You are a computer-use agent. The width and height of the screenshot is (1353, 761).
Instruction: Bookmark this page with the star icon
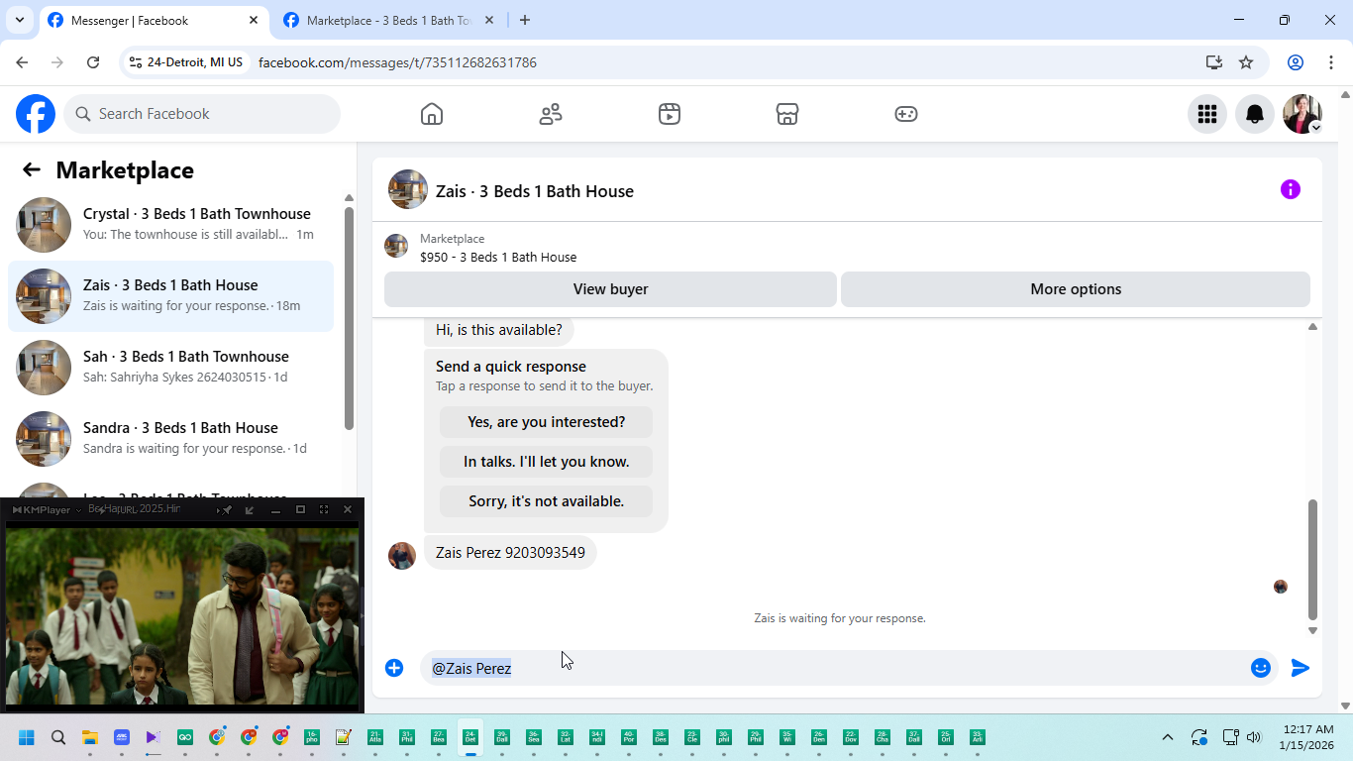pos(1246,62)
